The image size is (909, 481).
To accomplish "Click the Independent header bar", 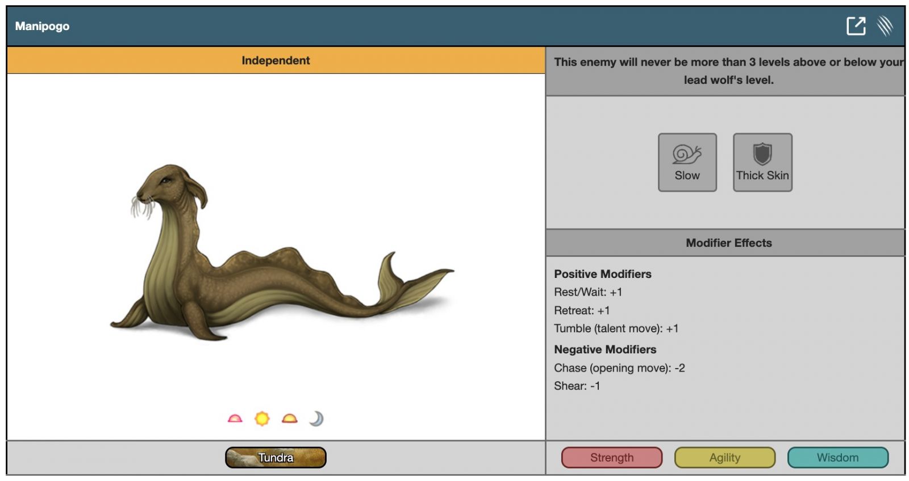I will [x=276, y=60].
